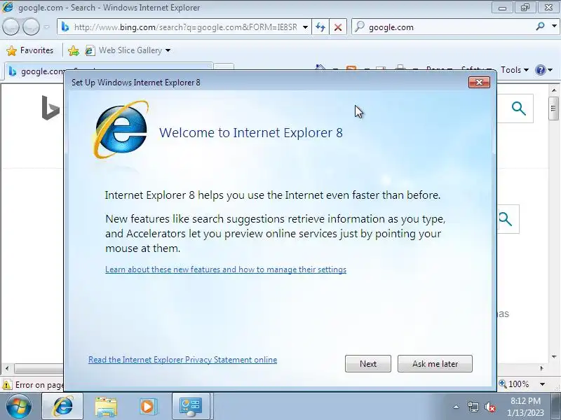
Task: Click the Web Slice Gallery page icon
Action: coord(90,50)
